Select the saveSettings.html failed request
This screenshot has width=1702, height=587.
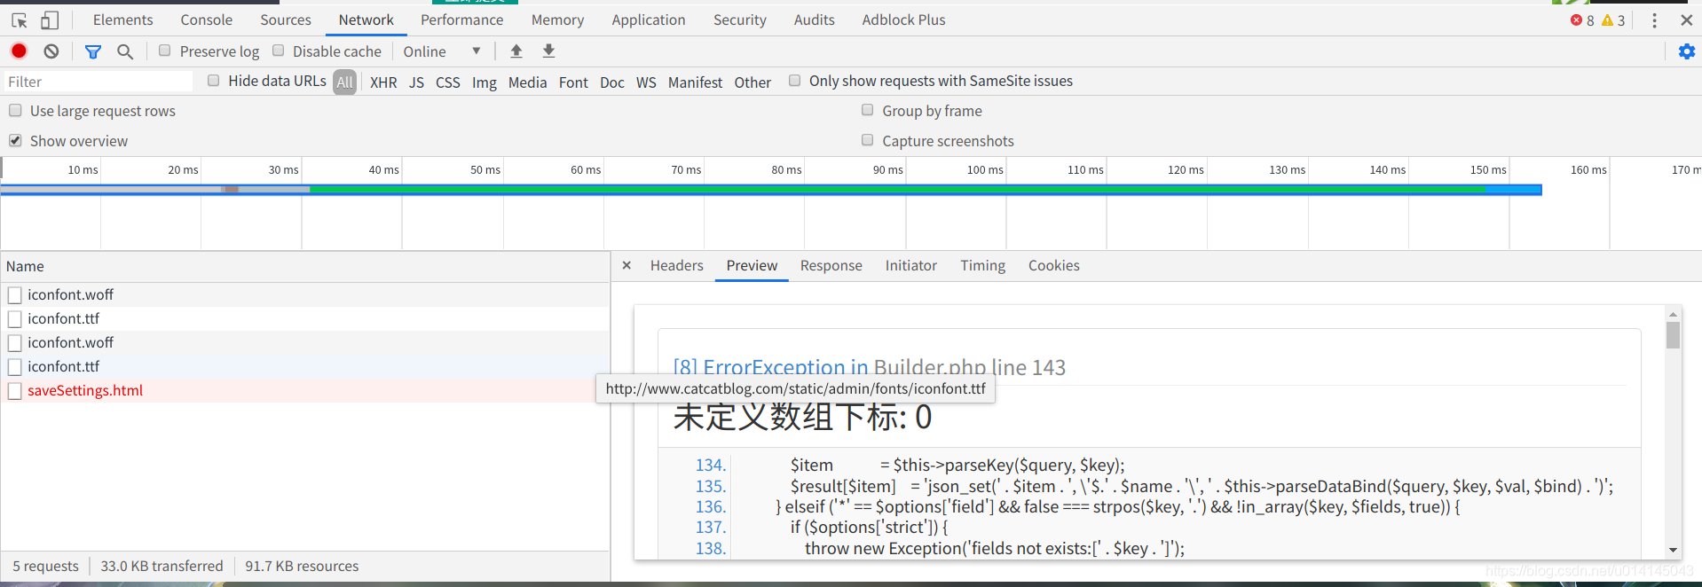click(304, 390)
